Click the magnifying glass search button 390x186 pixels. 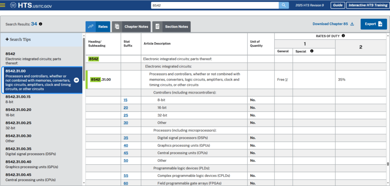(x=284, y=5)
